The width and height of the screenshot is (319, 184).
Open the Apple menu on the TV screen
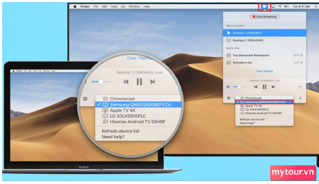point(75,6)
